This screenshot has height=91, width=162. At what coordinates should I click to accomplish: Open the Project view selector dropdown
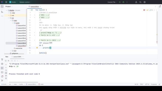click(x=9, y=7)
